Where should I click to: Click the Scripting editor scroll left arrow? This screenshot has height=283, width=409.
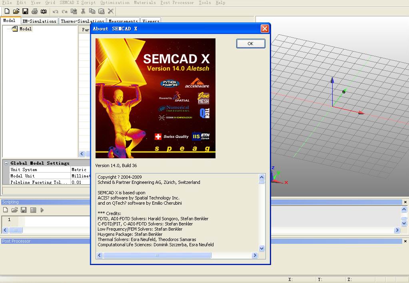(x=5, y=230)
